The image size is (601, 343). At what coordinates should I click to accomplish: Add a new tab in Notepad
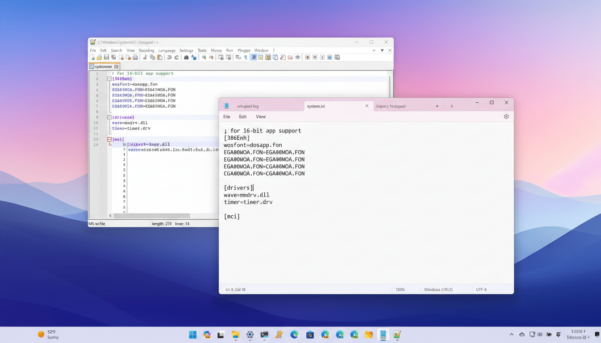(452, 106)
